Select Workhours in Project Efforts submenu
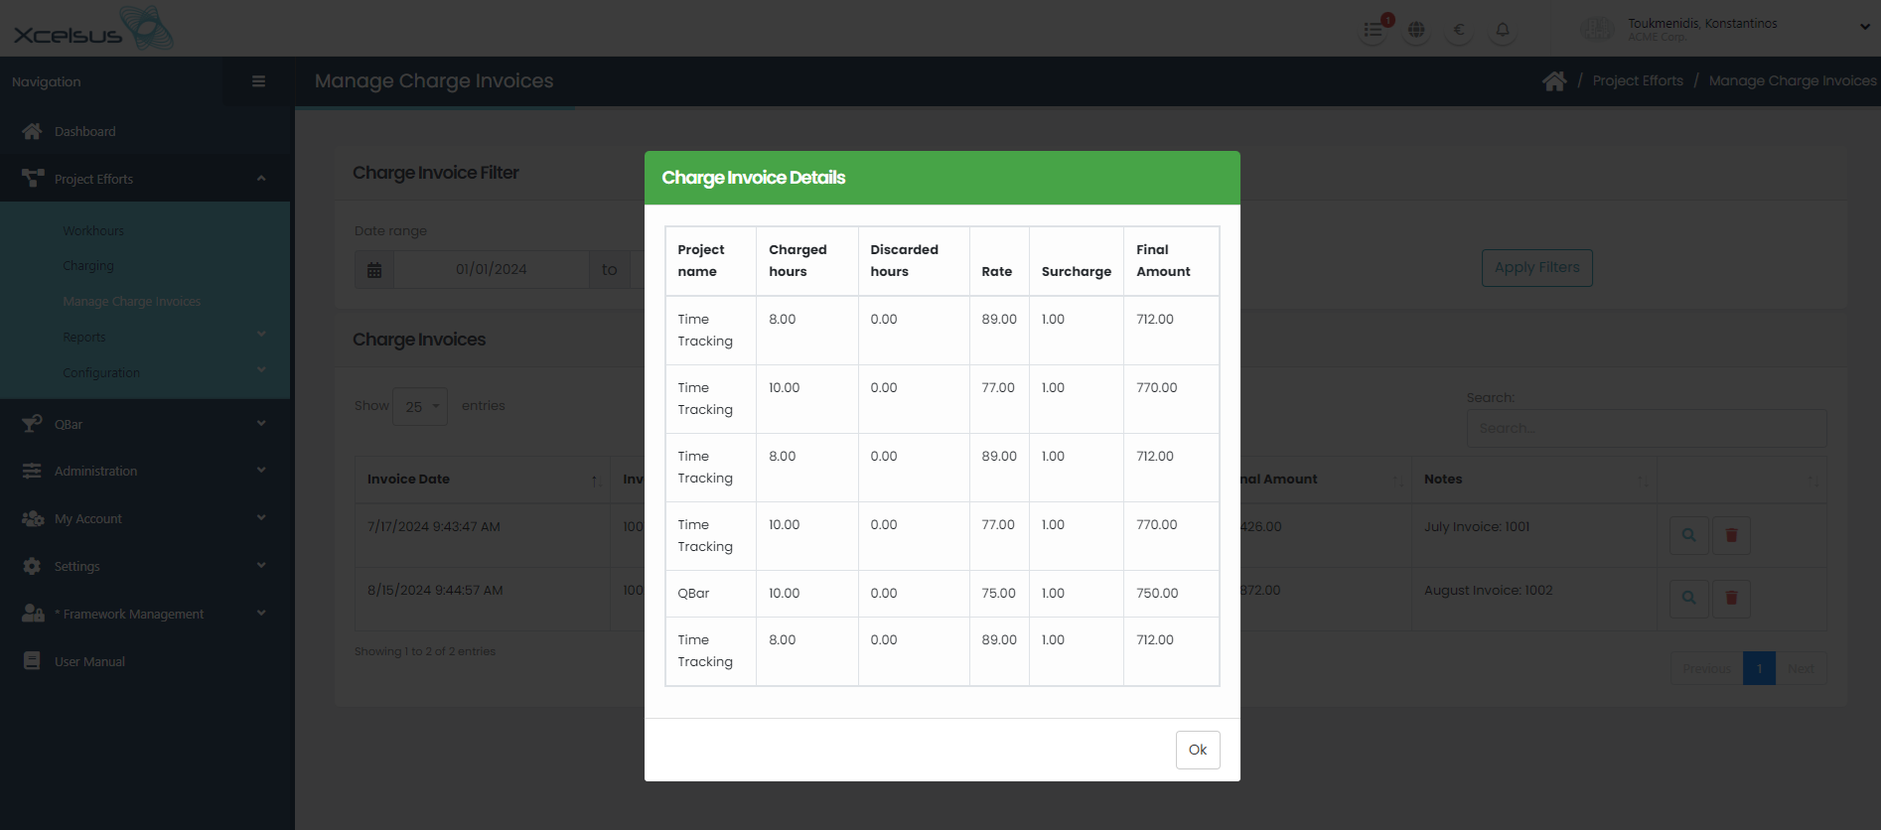Image resolution: width=1881 pixels, height=830 pixels. [x=93, y=230]
